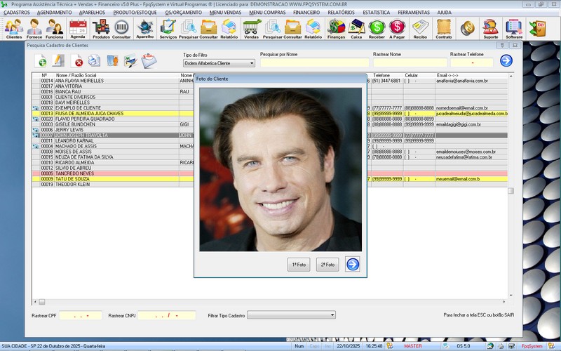561x351 pixels.
Task: Click the blue arrow beside Rastrear Telefone
Action: point(506,60)
